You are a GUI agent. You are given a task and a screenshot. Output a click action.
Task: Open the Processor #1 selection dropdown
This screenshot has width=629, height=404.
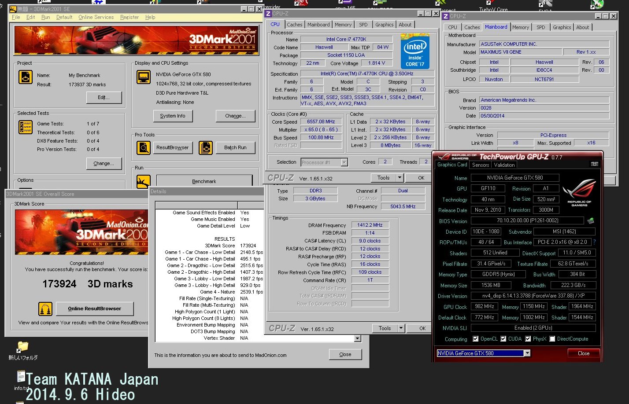tap(344, 162)
